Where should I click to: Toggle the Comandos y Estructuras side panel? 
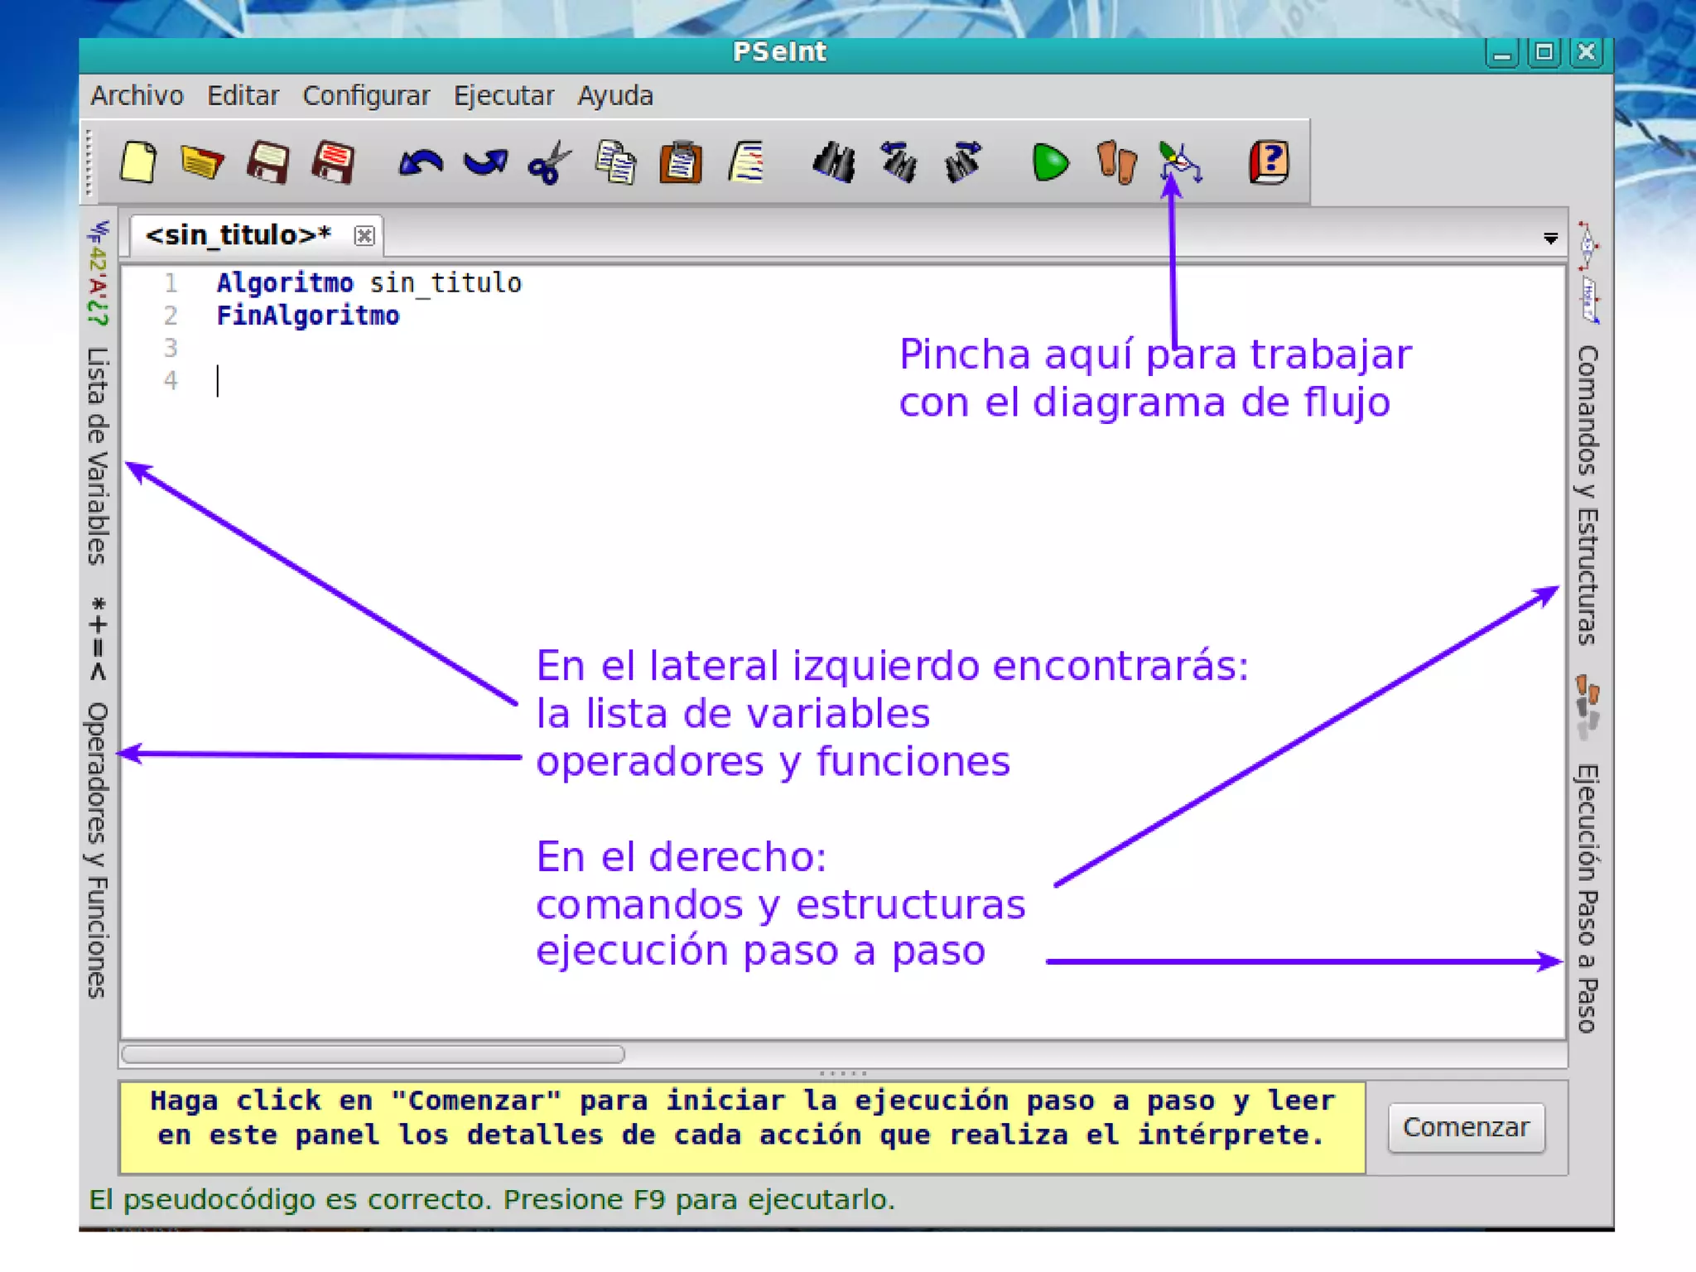click(x=1586, y=494)
